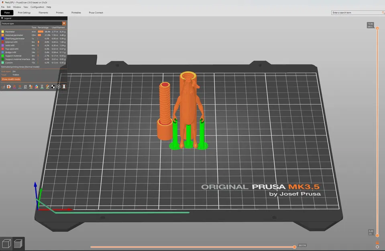Toggle External perimeter feature visibility
The height and width of the screenshot is (251, 385).
(33, 35)
